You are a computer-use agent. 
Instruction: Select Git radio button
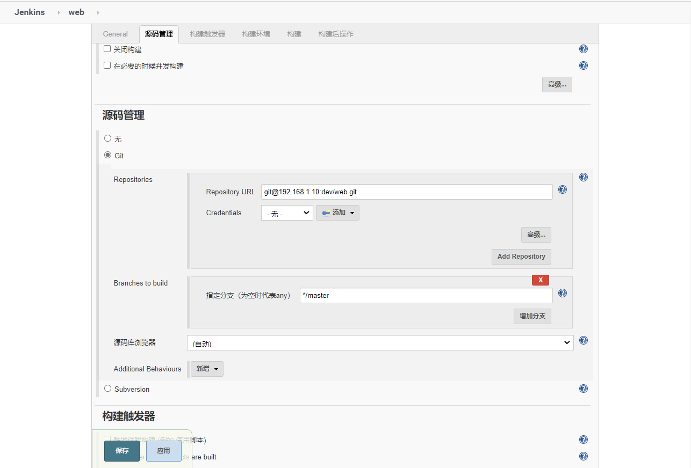(x=107, y=155)
